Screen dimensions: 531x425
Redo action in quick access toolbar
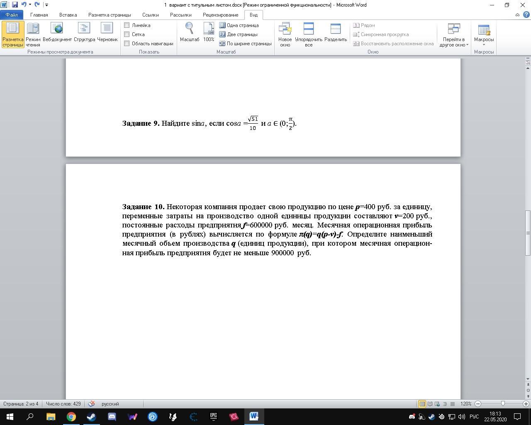coord(37,5)
